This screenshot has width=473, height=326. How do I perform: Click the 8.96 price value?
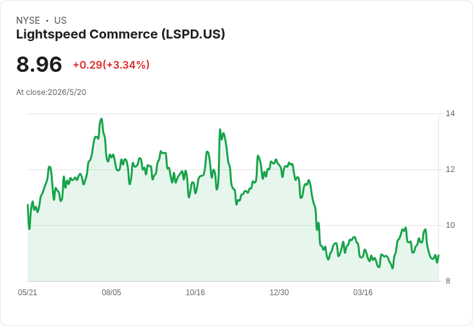pos(39,64)
